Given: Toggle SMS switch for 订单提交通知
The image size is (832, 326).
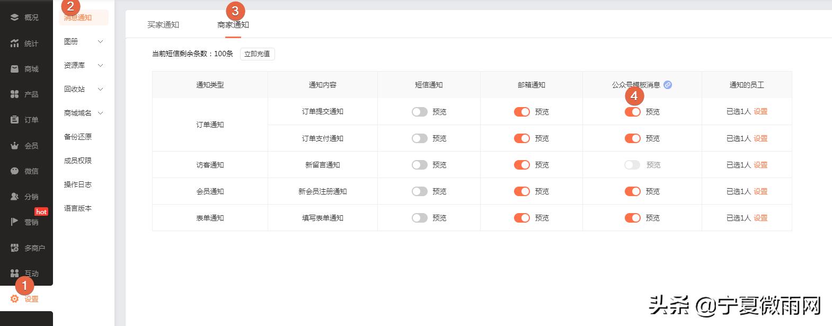Looking at the screenshot, I should pyautogui.click(x=420, y=112).
